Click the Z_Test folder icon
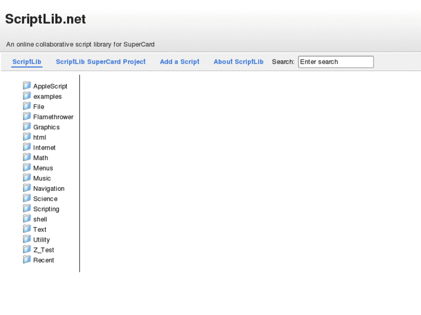This screenshot has width=421, height=315. [x=27, y=249]
